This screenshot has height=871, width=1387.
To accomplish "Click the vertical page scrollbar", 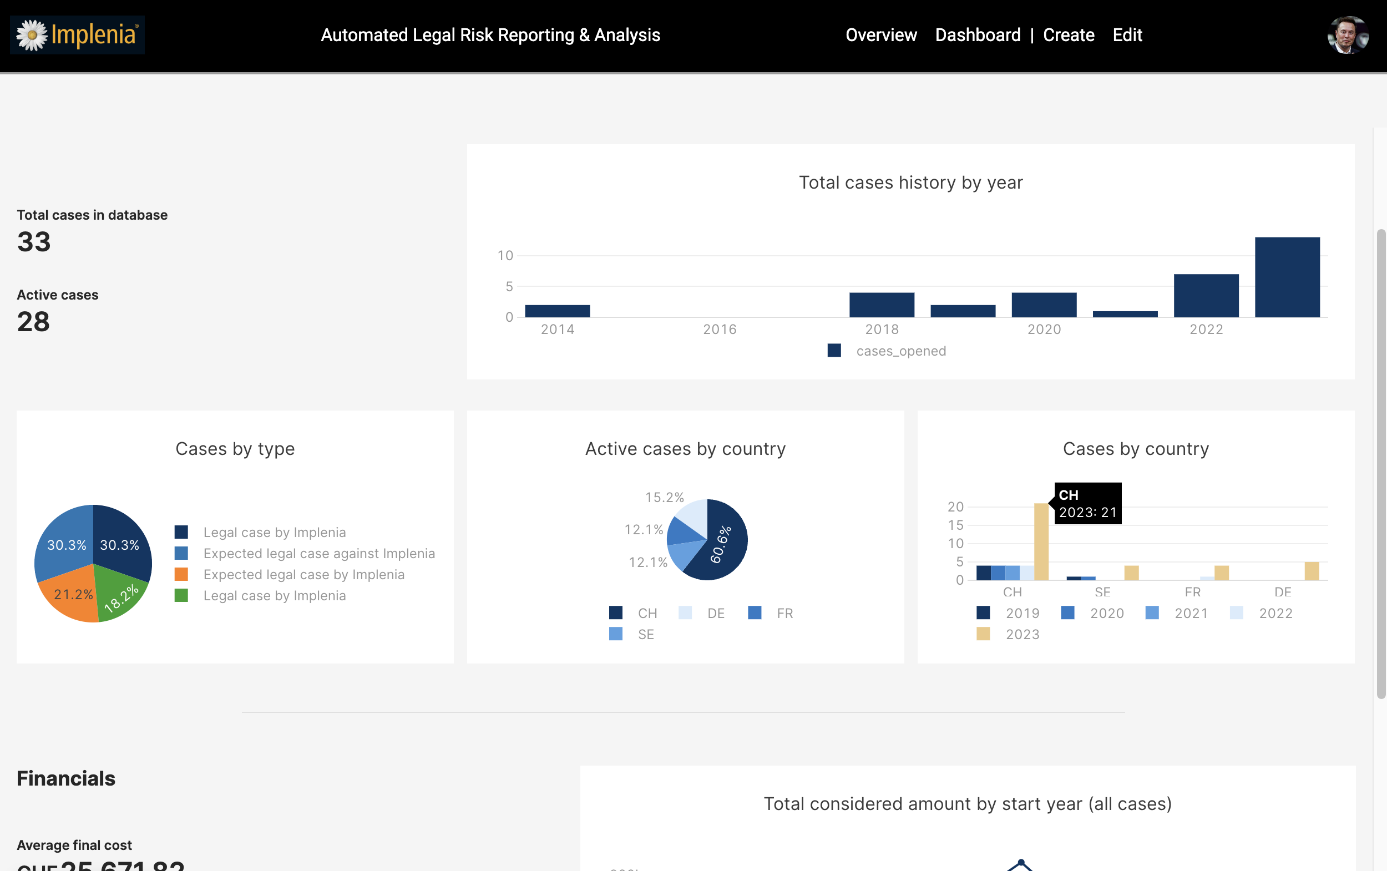I will [1381, 464].
